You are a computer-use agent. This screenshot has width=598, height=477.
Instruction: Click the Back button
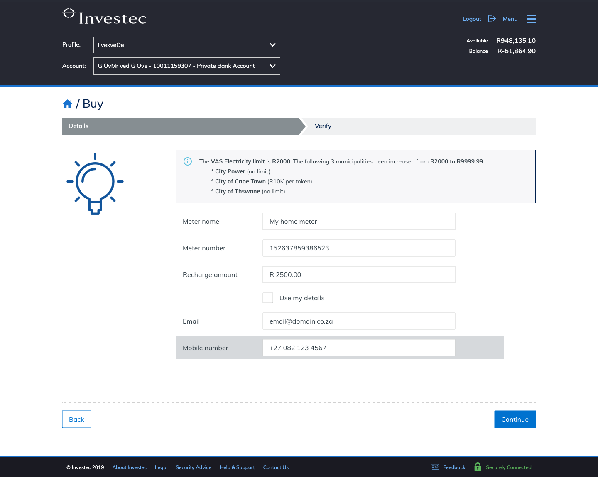click(x=76, y=419)
